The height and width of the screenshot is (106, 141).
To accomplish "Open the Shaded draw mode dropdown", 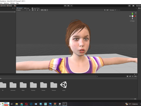I will point(22,10).
